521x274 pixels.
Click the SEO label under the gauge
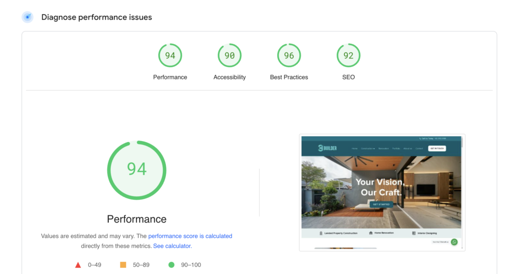[x=349, y=77]
